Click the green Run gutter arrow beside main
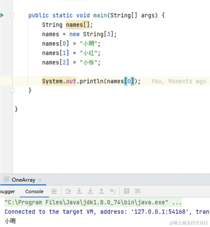Image resolution: width=210 pixels, height=227 pixels. click(2, 15)
